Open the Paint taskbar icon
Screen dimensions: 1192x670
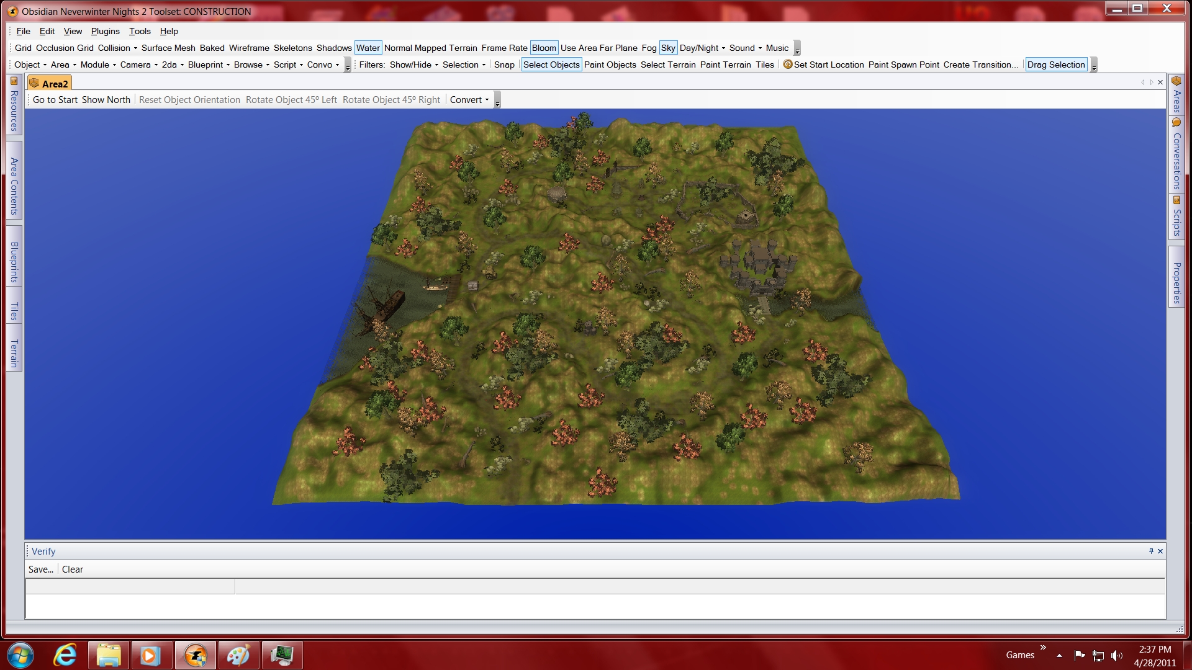tap(238, 655)
